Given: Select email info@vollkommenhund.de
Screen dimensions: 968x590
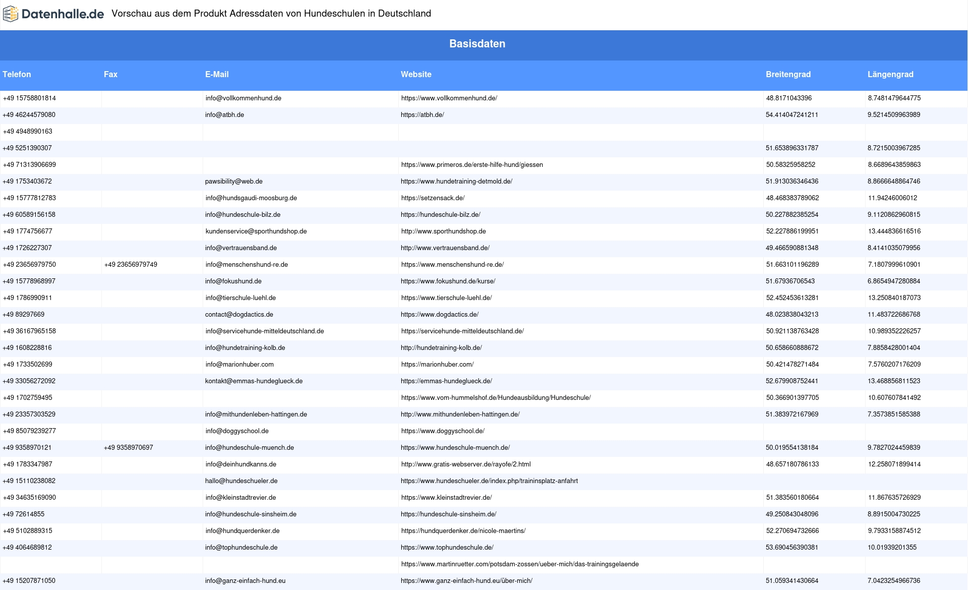Looking at the screenshot, I should (244, 98).
